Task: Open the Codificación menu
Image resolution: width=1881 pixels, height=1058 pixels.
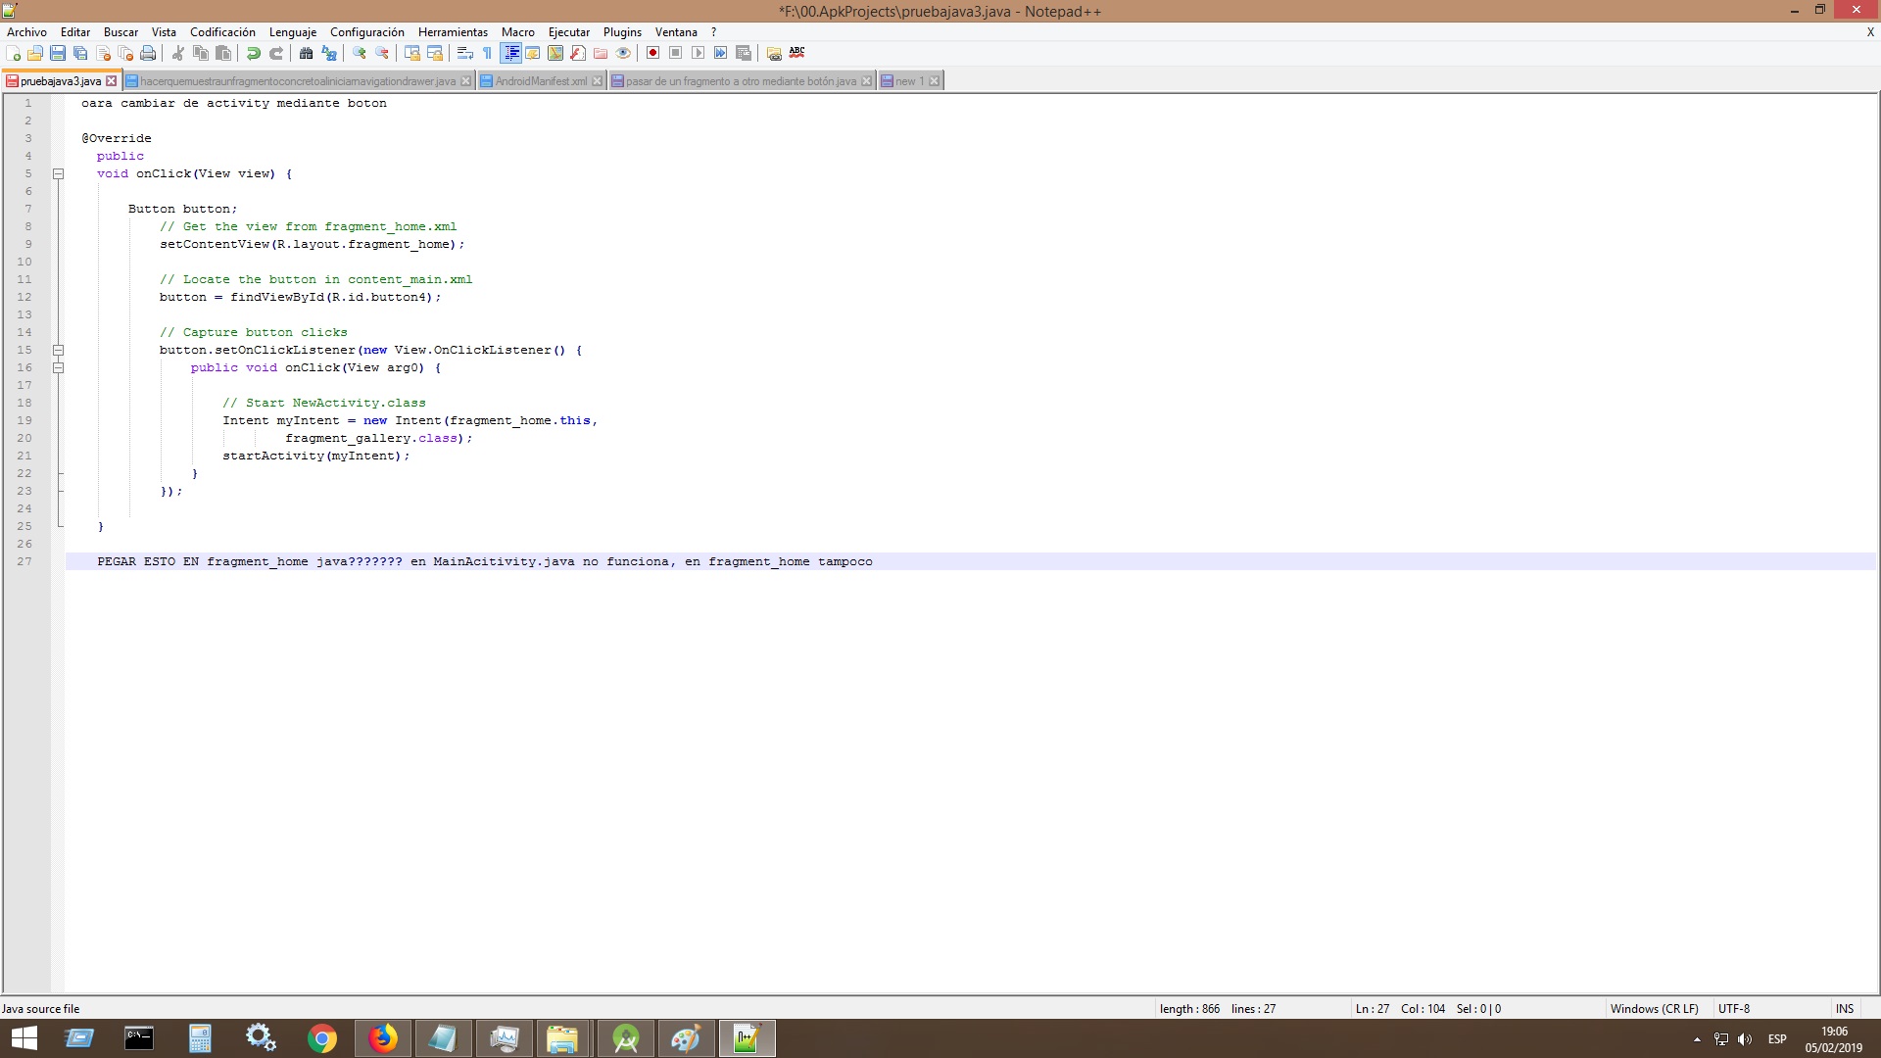Action: click(222, 32)
